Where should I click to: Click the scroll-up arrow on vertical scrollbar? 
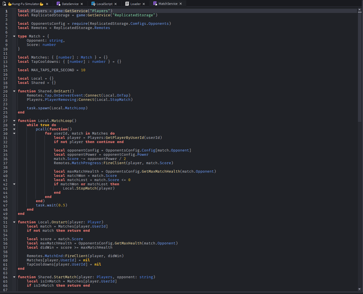[359, 10]
